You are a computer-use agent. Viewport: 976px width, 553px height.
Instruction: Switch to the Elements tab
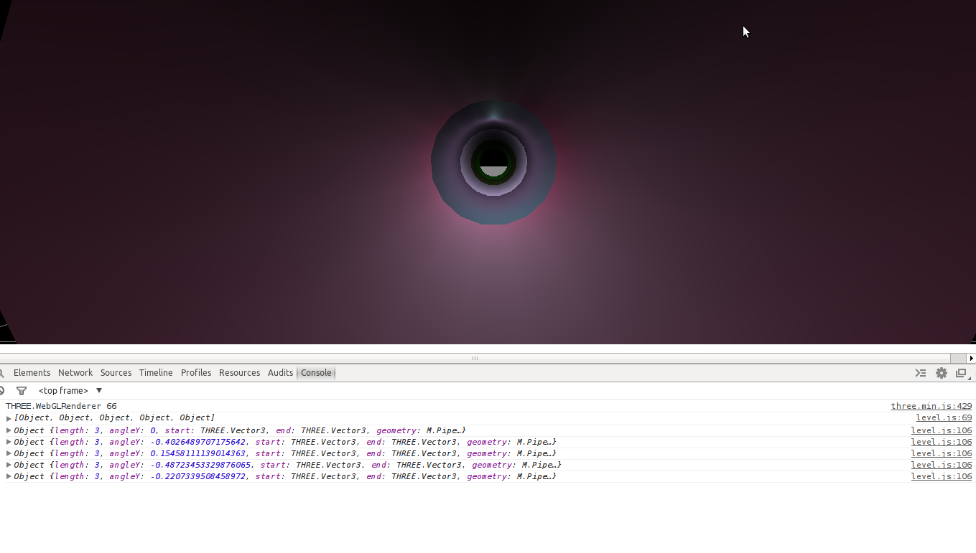(x=32, y=373)
